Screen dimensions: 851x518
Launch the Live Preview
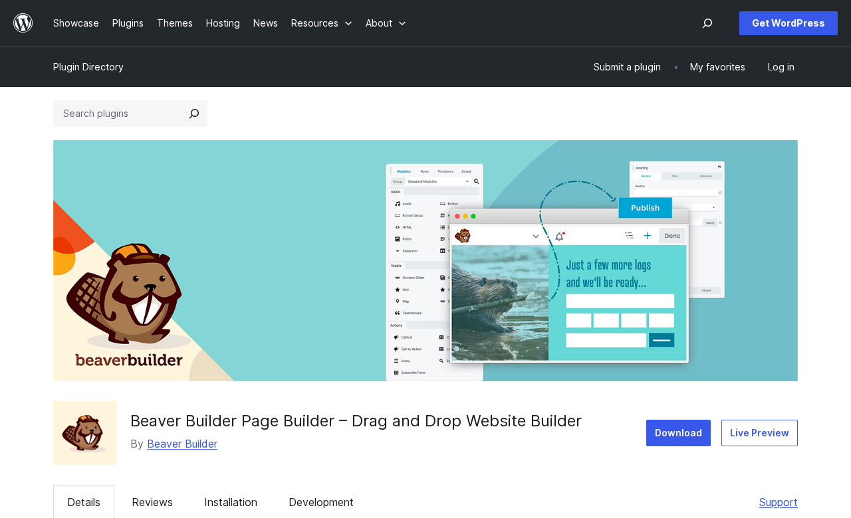pos(759,433)
